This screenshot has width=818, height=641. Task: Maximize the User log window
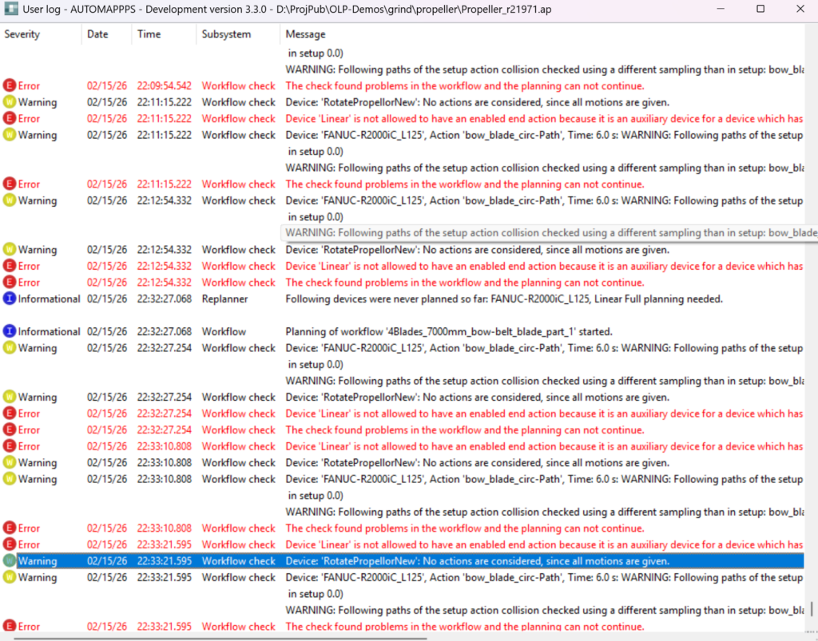tap(760, 10)
